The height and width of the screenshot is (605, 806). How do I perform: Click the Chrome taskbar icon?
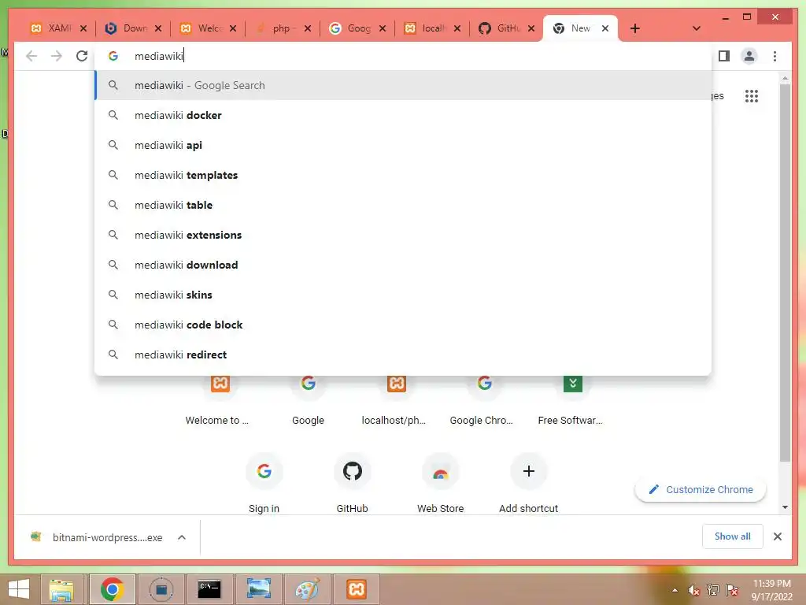click(112, 589)
